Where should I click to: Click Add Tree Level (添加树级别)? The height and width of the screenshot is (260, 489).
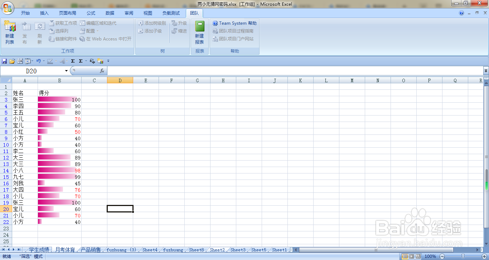152,23
